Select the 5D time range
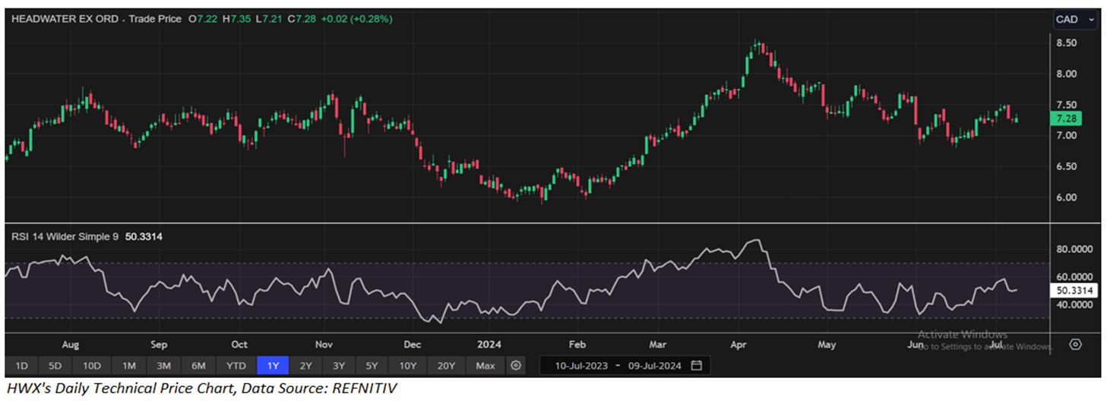Screen dimensions: 1107x403 (55, 366)
